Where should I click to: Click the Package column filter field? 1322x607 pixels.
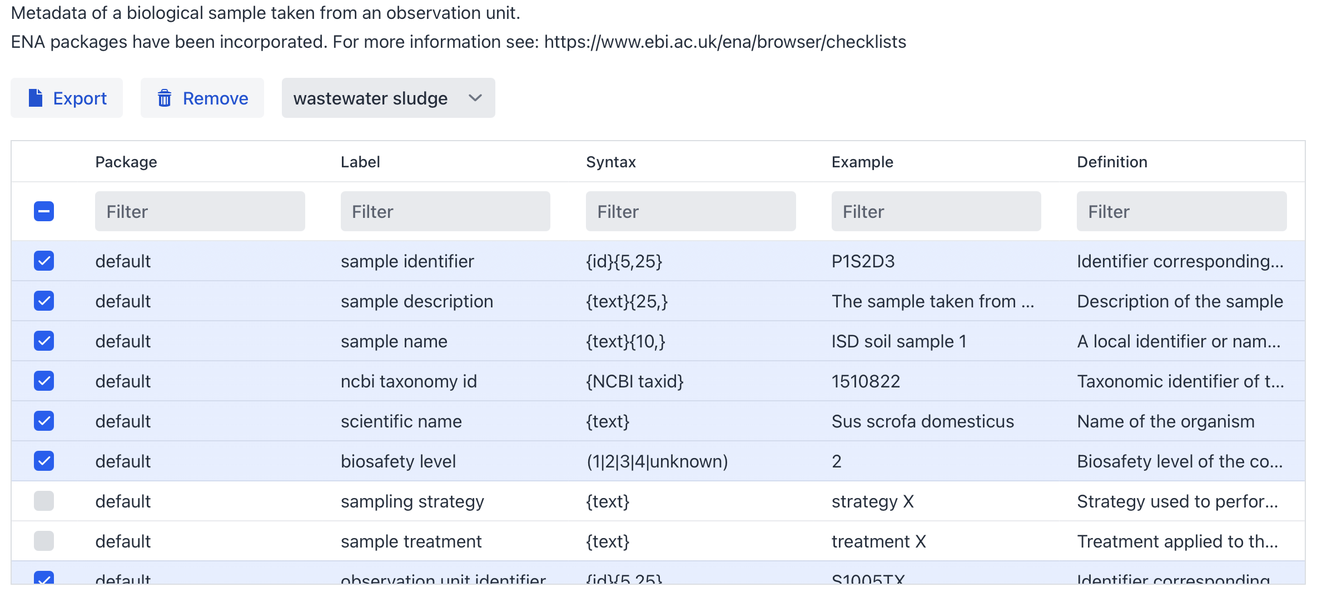click(200, 211)
